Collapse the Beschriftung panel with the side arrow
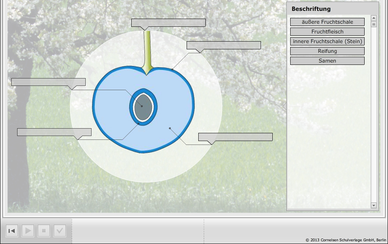 284,106
